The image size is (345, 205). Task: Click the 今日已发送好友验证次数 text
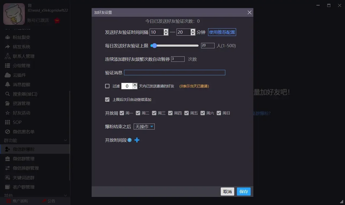click(x=172, y=21)
